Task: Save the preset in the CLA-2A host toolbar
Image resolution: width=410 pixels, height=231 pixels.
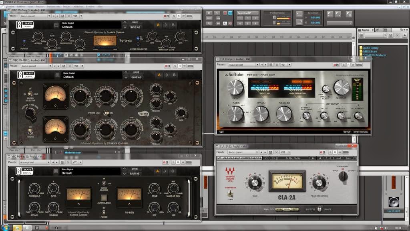Action: tap(271, 152)
